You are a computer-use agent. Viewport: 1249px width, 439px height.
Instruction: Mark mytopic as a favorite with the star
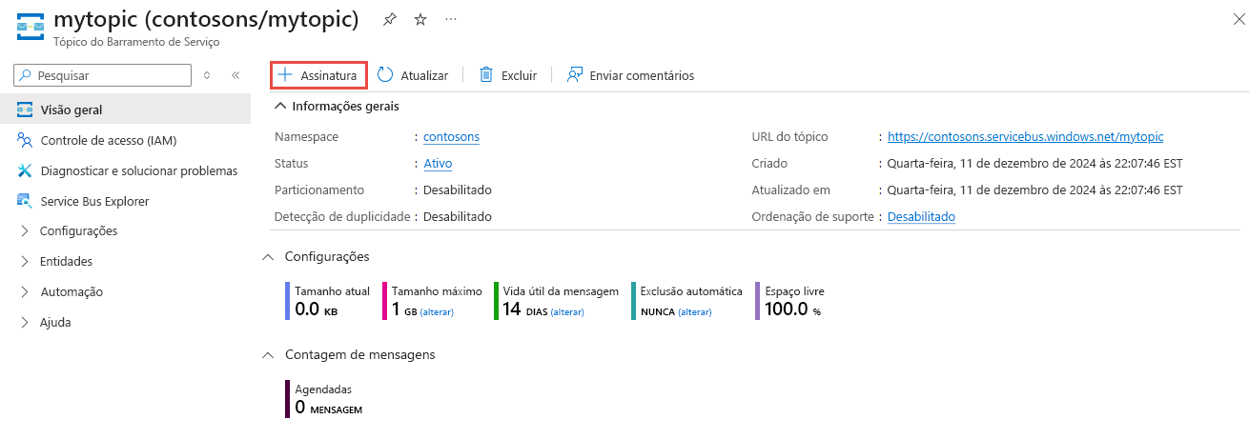[x=420, y=19]
